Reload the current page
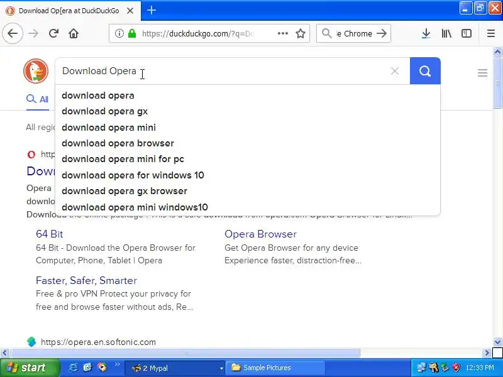Viewport: 503px width, 377px height. (53, 33)
